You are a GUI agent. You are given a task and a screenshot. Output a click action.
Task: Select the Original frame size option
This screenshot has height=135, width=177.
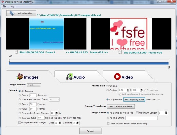(107, 86)
